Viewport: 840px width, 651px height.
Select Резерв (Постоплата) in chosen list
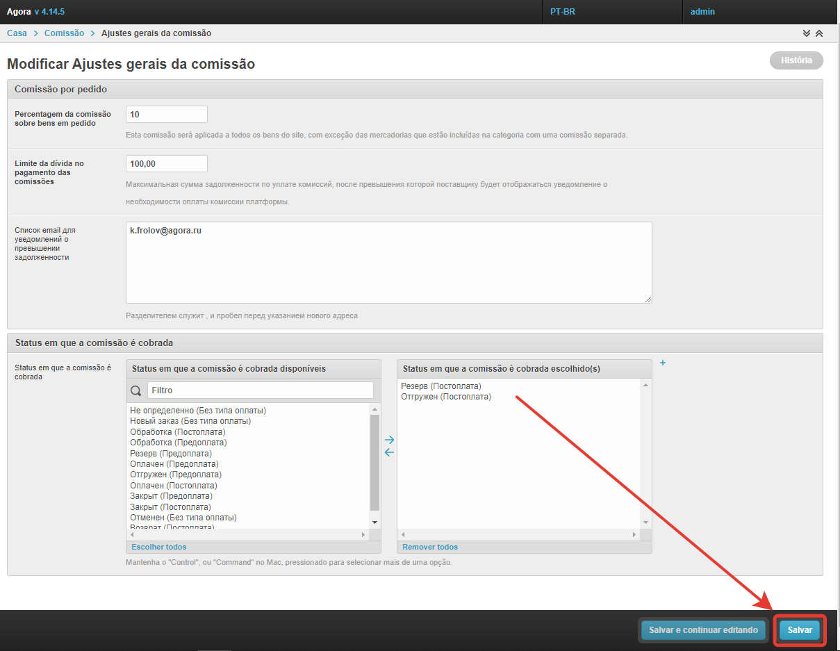point(440,386)
